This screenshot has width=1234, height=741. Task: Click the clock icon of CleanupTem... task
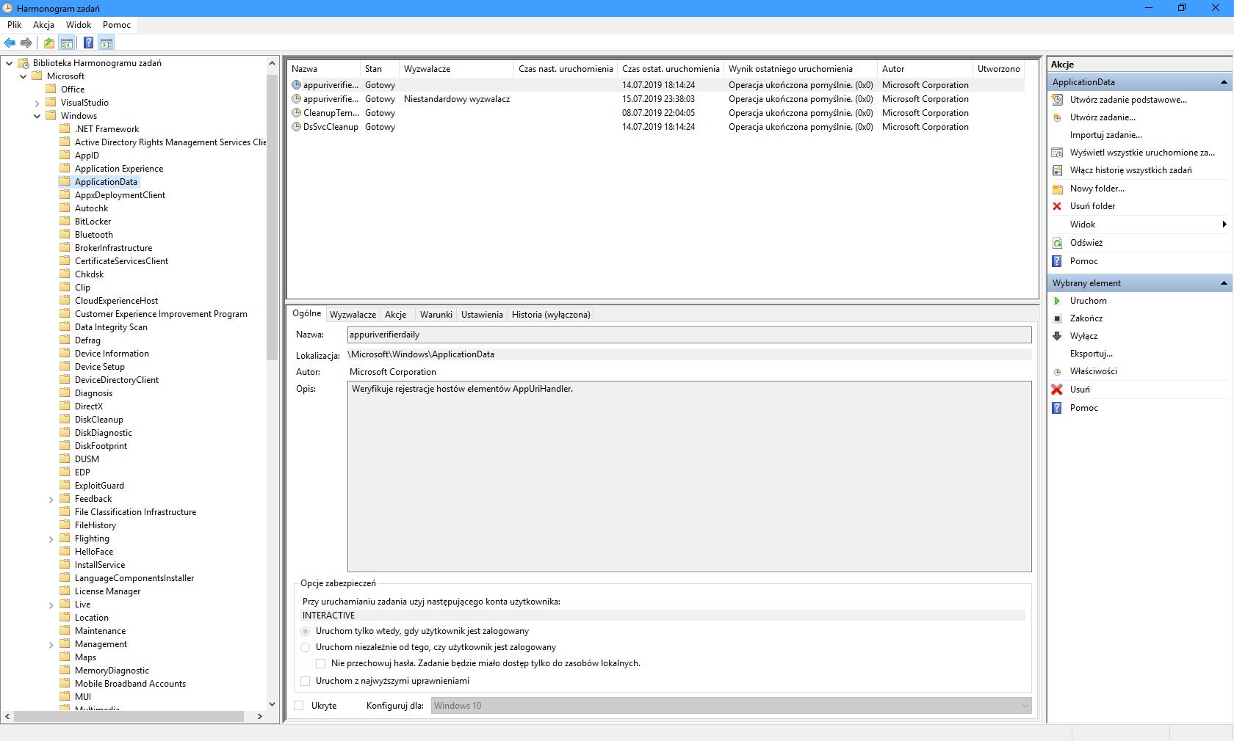click(x=297, y=113)
